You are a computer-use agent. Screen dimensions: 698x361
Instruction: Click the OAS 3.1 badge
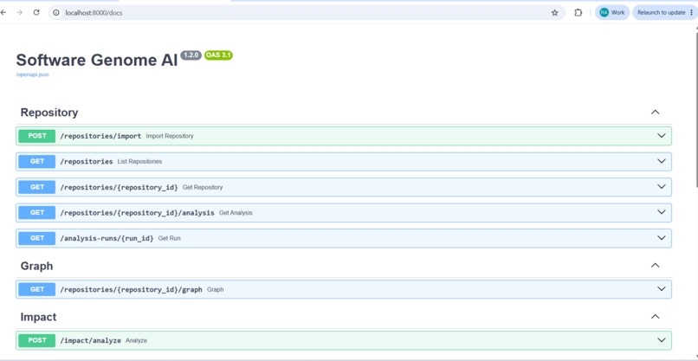pyautogui.click(x=218, y=55)
